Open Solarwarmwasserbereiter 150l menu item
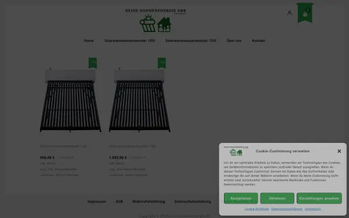Screen dimensions: 349x218 pyautogui.click(x=191, y=41)
